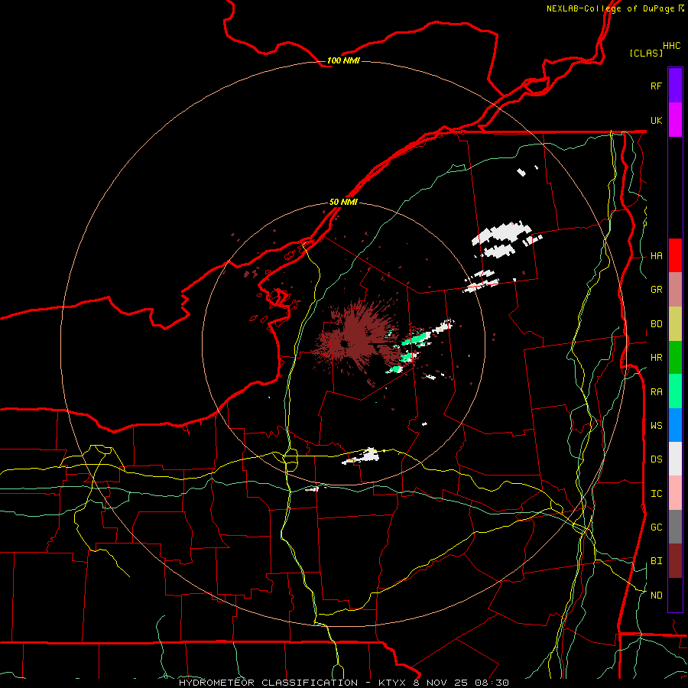
Task: Click the BI legend label
Action: pyautogui.click(x=656, y=561)
